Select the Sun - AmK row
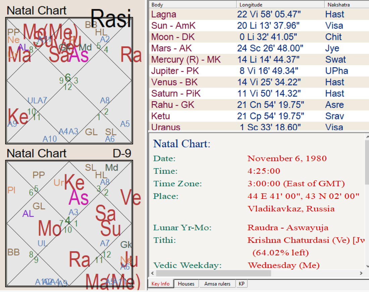The width and height of the screenshot is (369, 292). (259, 25)
